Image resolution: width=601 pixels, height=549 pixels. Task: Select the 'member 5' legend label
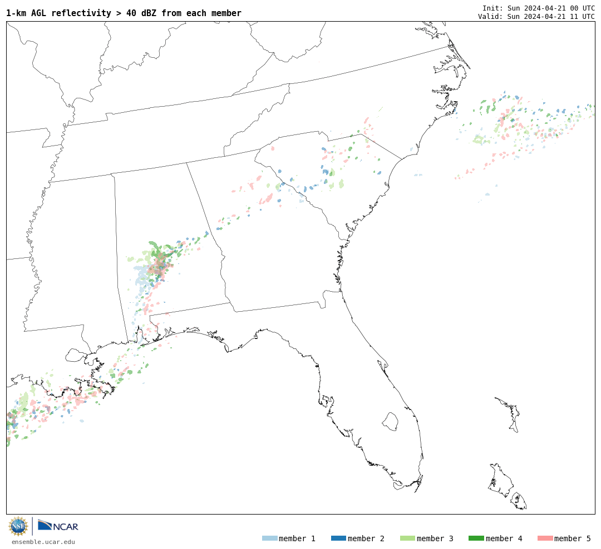[573, 538]
